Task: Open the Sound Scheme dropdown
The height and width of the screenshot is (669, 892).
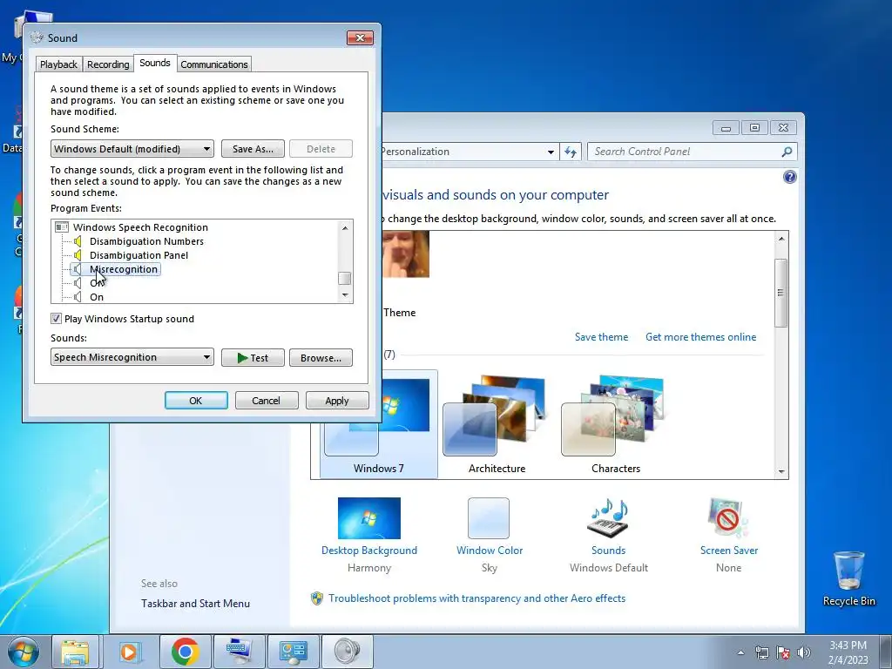Action: point(132,149)
